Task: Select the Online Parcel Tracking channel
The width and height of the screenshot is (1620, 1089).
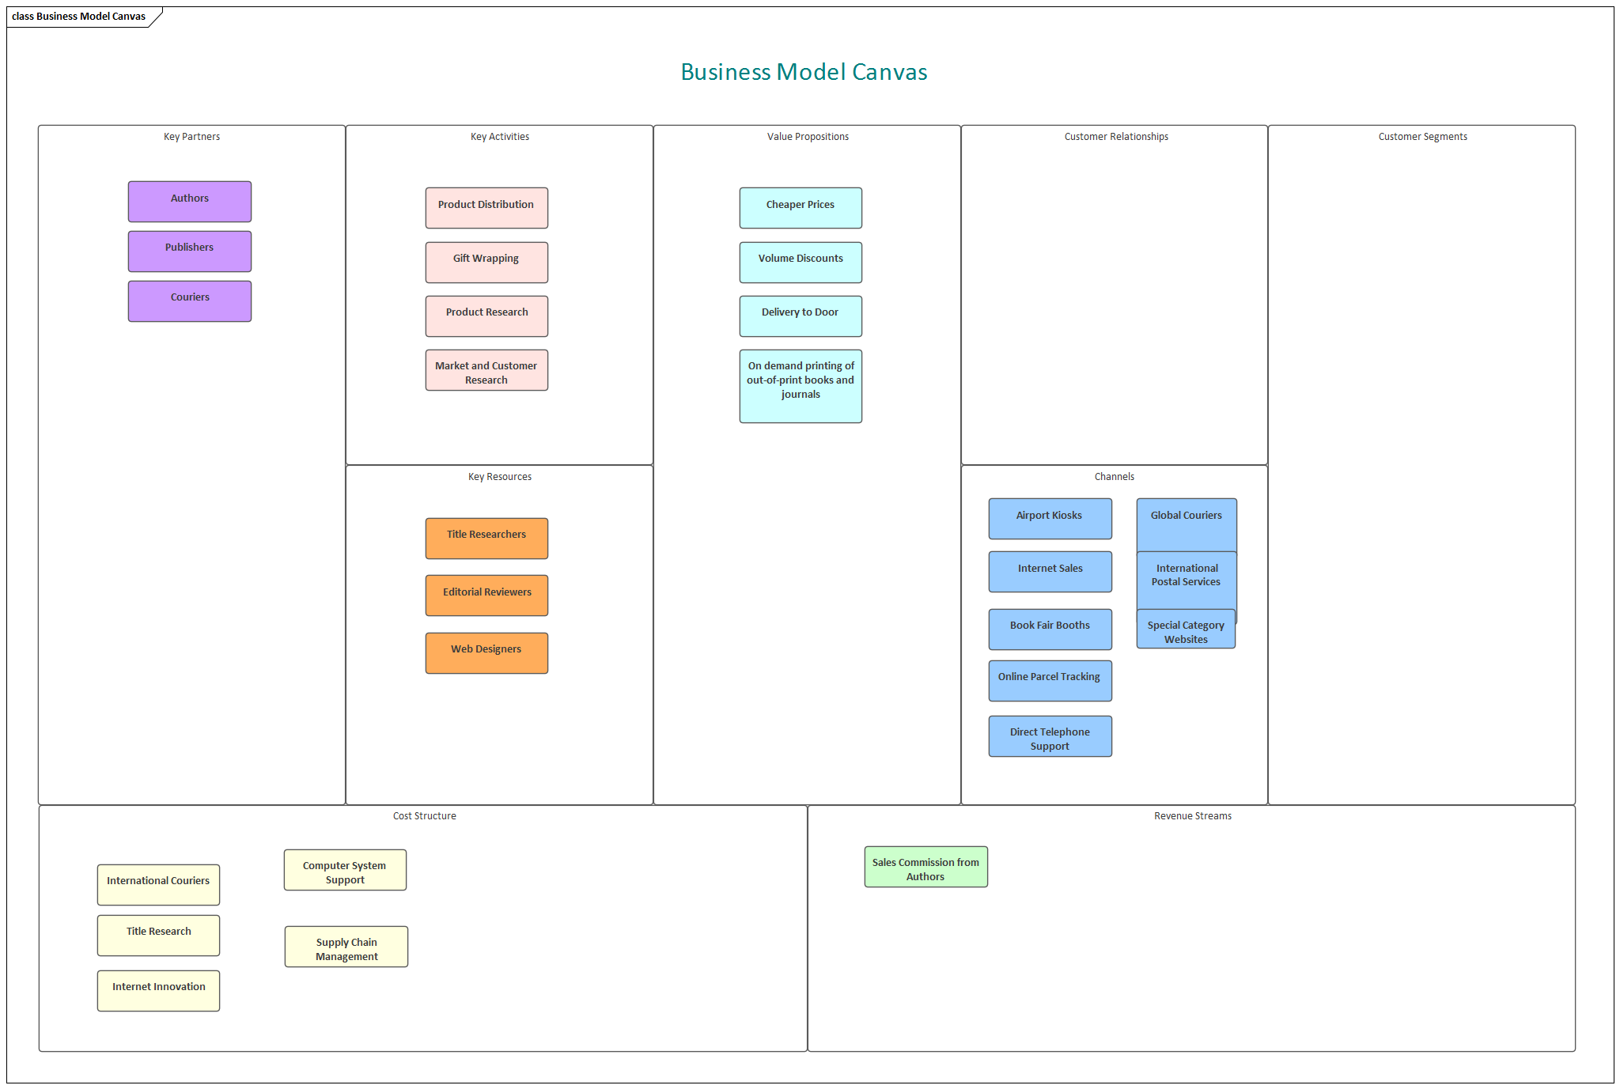Action: 1050,680
